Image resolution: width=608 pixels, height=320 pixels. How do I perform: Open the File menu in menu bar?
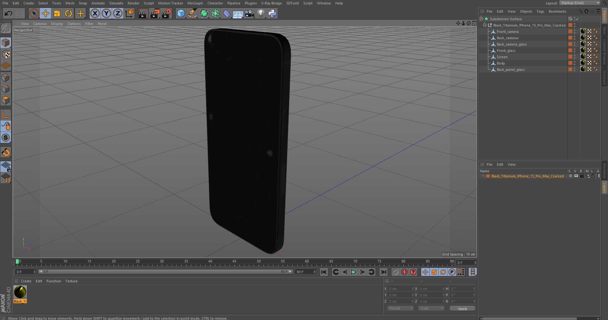click(x=5, y=3)
